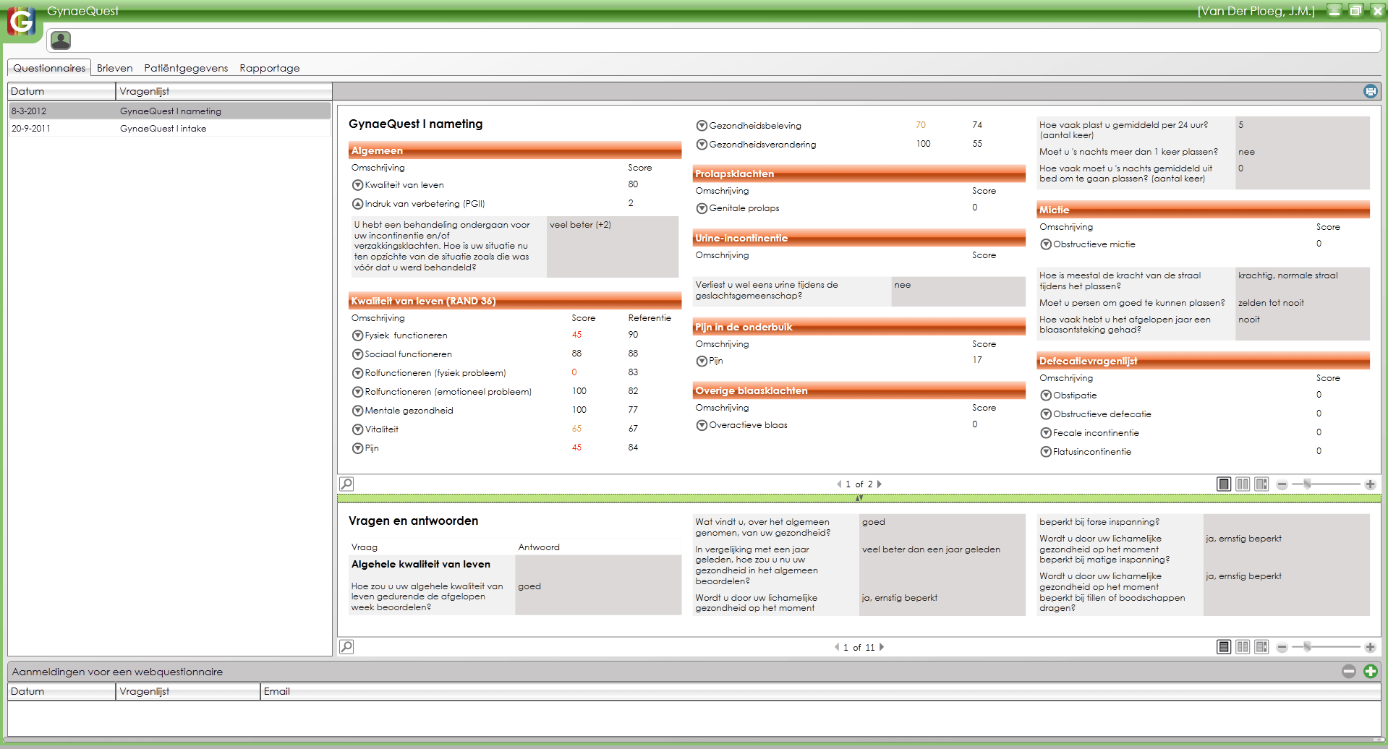Click the green splitter collapse arrows
This screenshot has width=1388, height=749.
pyautogui.click(x=859, y=498)
